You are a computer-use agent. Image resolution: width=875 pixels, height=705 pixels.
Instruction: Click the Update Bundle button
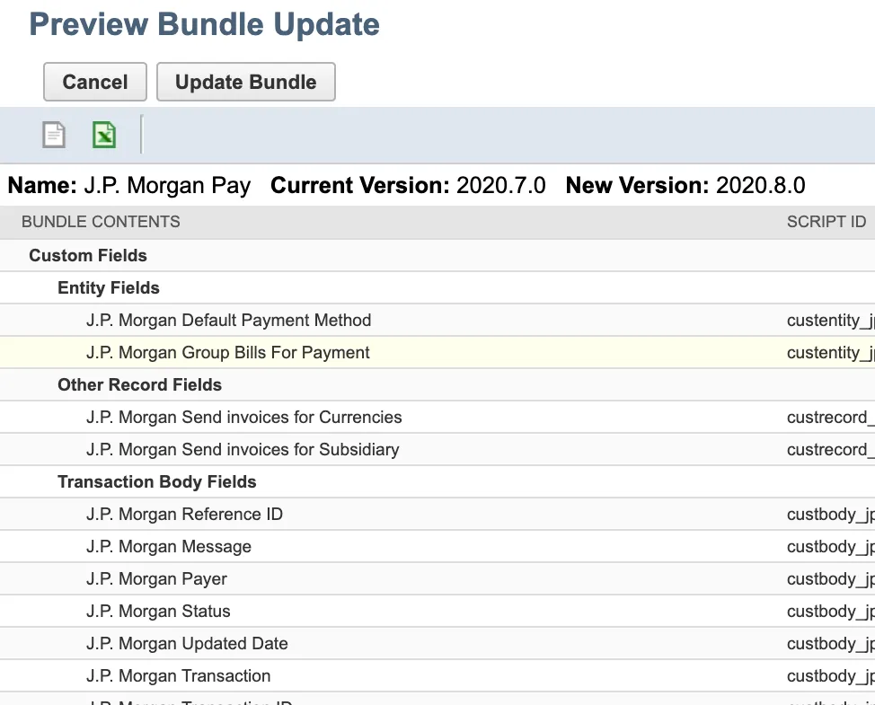click(245, 82)
